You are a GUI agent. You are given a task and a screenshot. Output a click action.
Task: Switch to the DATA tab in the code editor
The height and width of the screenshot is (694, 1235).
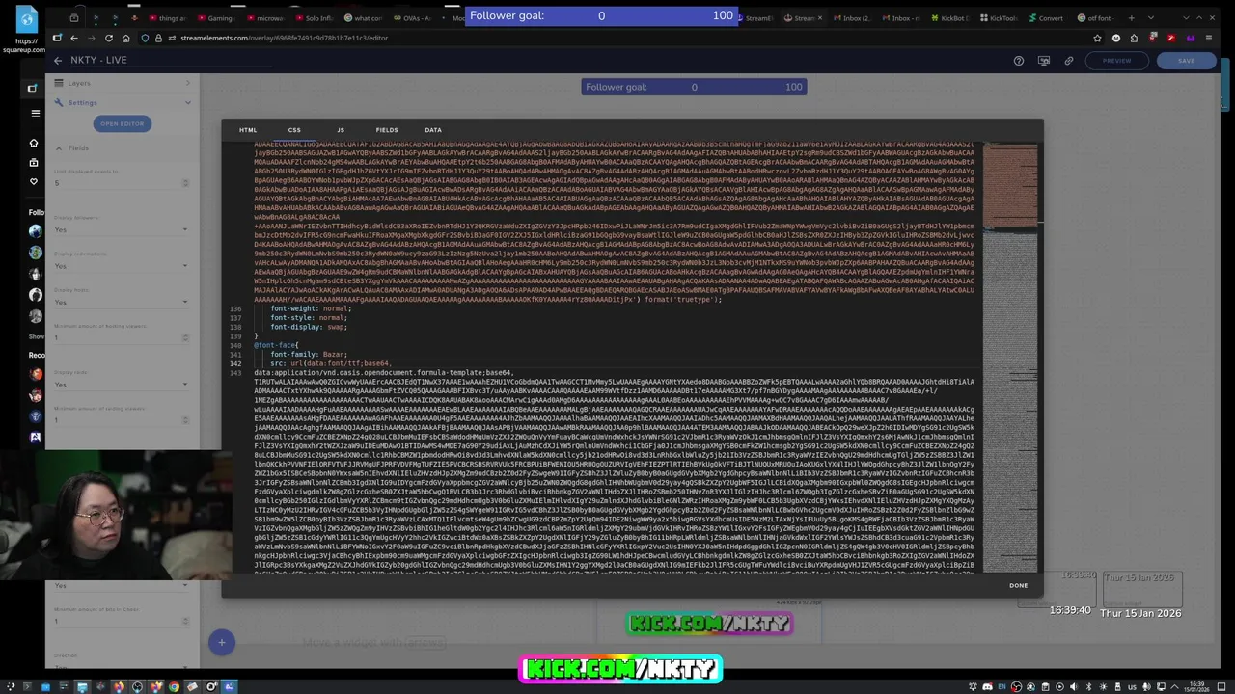pos(433,130)
